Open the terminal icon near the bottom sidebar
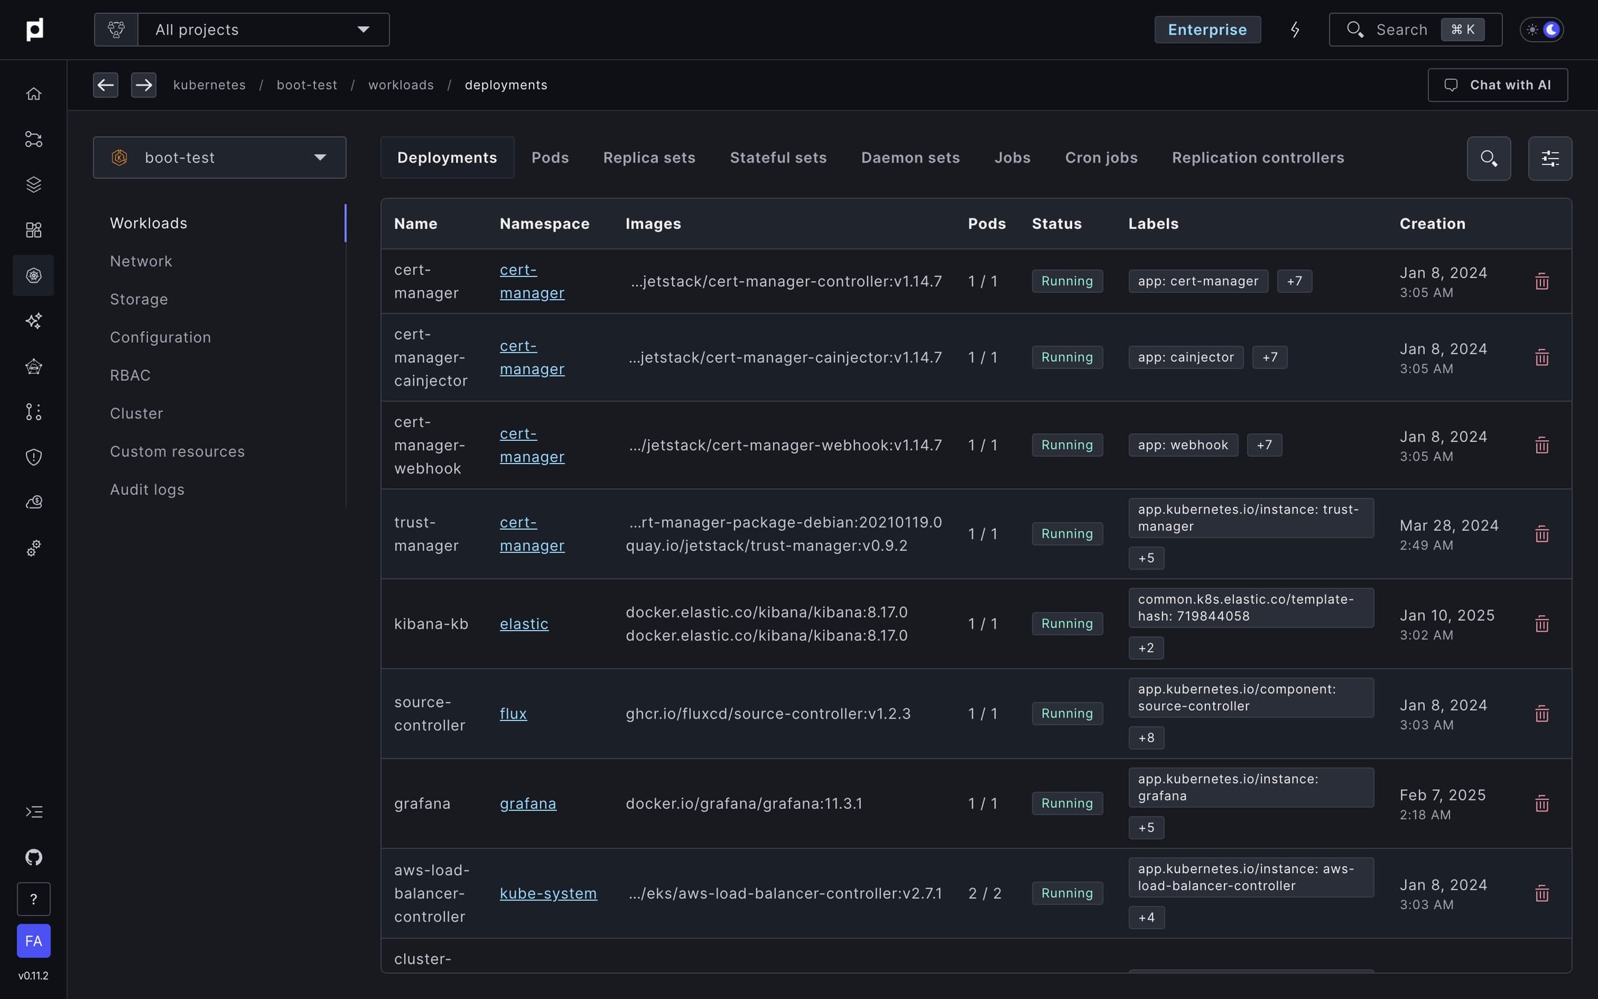This screenshot has height=999, width=1598. 33,811
